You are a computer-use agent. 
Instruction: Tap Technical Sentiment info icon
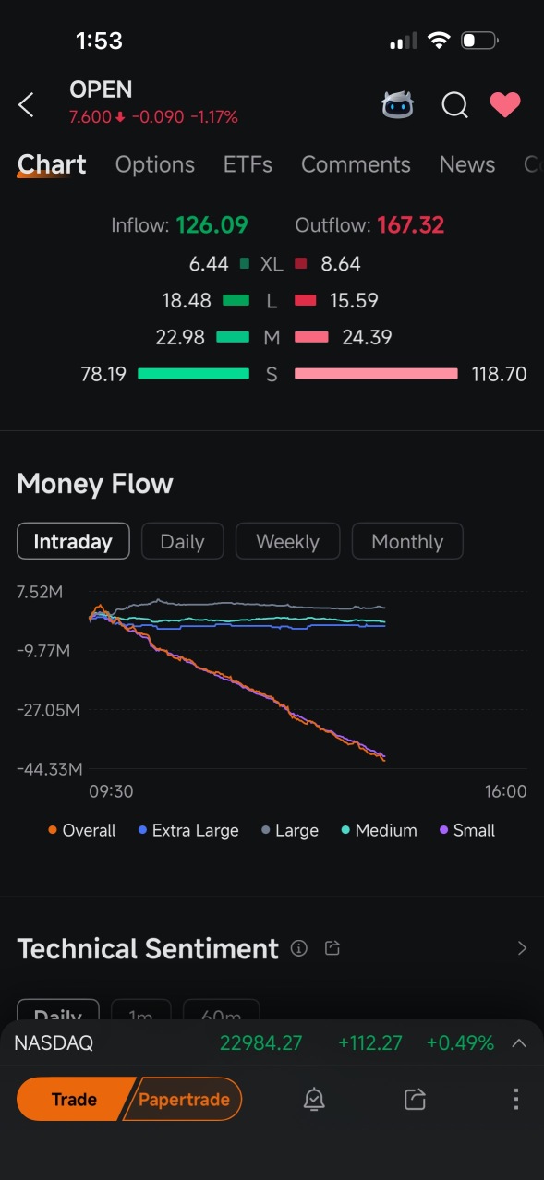(298, 948)
